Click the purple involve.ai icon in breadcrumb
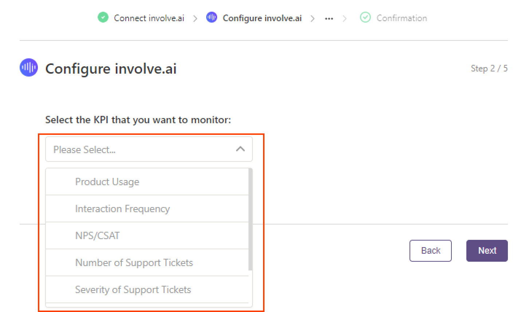The width and height of the screenshot is (521, 312). (211, 17)
